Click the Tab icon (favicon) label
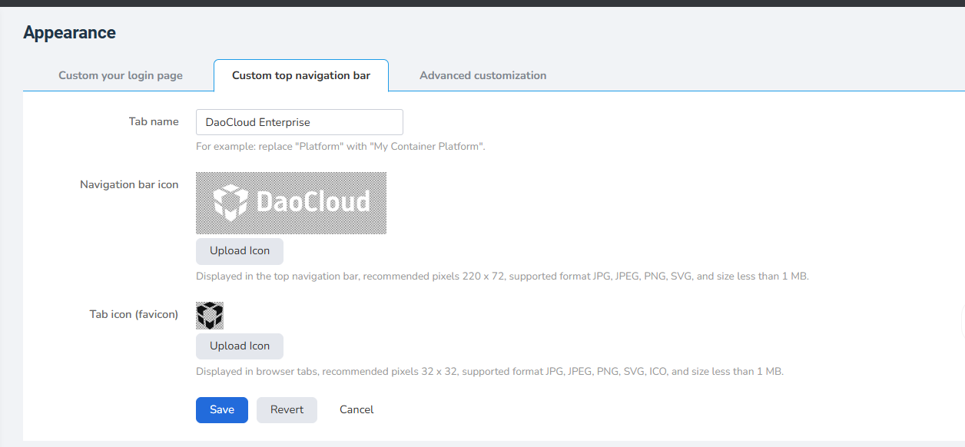 coord(134,314)
